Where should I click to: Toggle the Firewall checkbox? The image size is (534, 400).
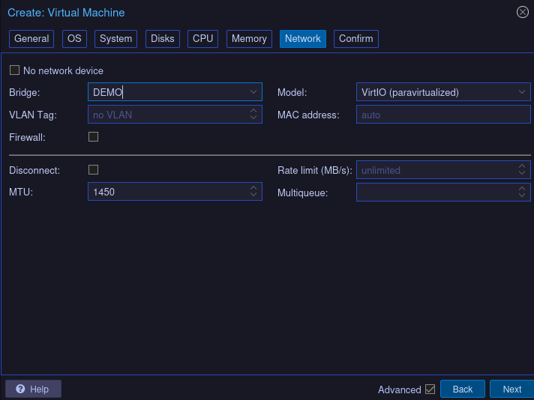(94, 137)
